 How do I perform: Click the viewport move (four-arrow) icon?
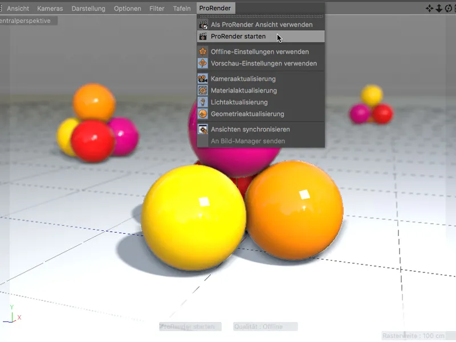pyautogui.click(x=430, y=9)
